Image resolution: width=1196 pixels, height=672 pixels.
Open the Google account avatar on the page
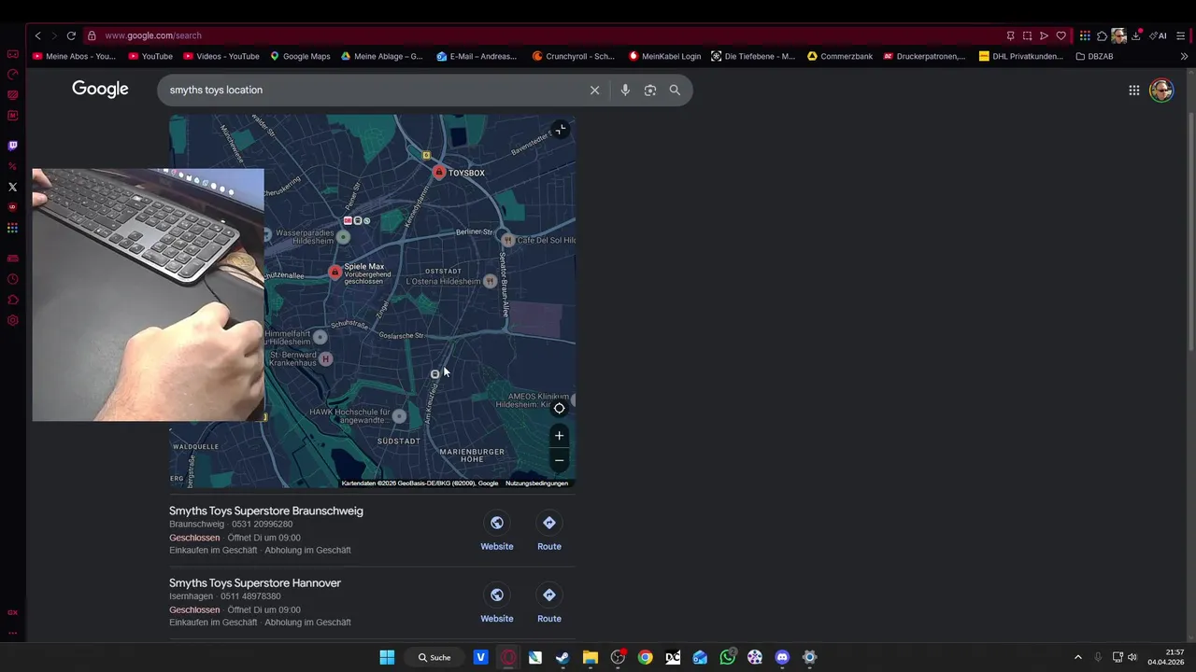pyautogui.click(x=1161, y=91)
